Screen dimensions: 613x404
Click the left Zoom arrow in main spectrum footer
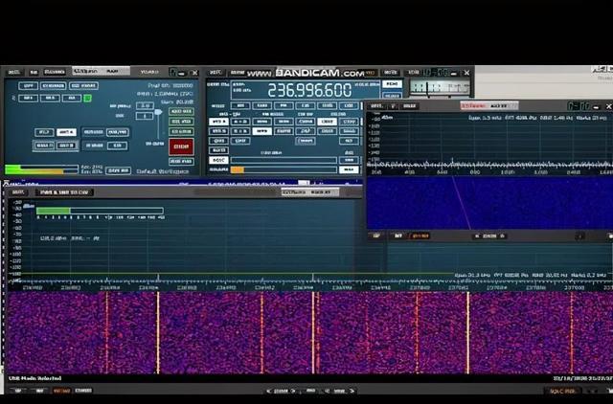(268, 391)
